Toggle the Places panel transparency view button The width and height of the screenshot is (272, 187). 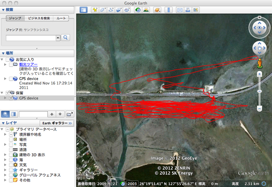pyautogui.click(x=14, y=114)
